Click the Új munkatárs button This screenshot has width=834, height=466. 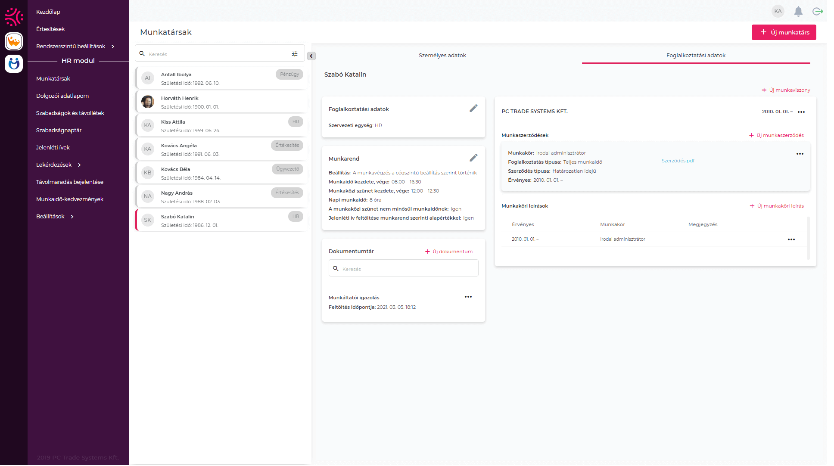tap(784, 32)
